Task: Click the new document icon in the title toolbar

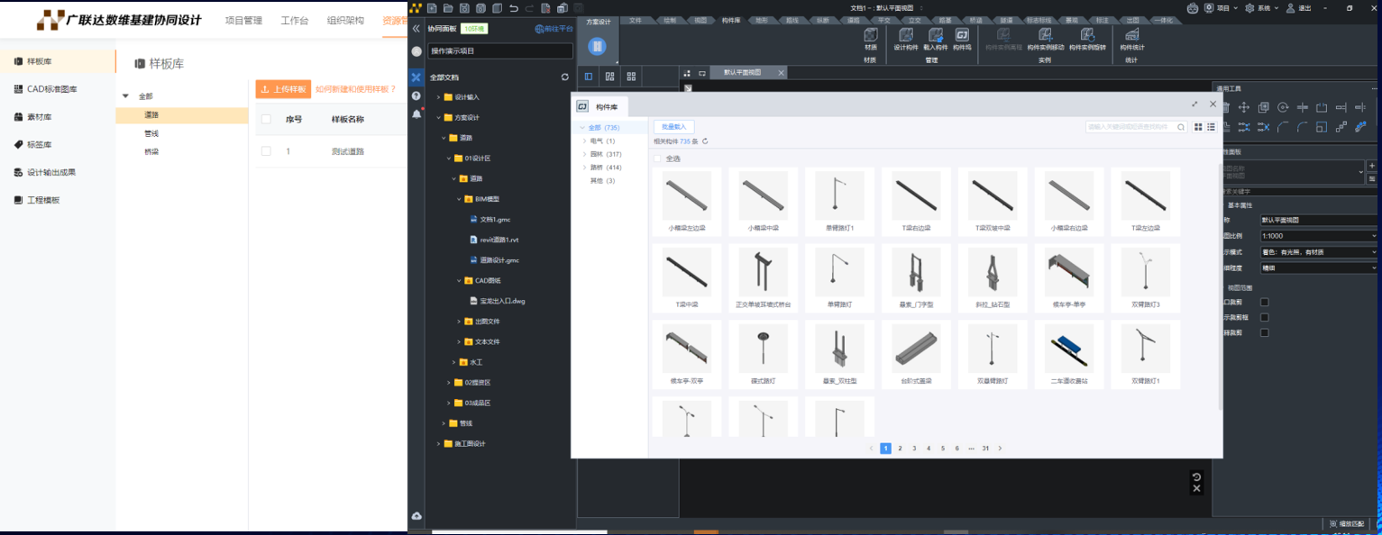Action: point(432,8)
